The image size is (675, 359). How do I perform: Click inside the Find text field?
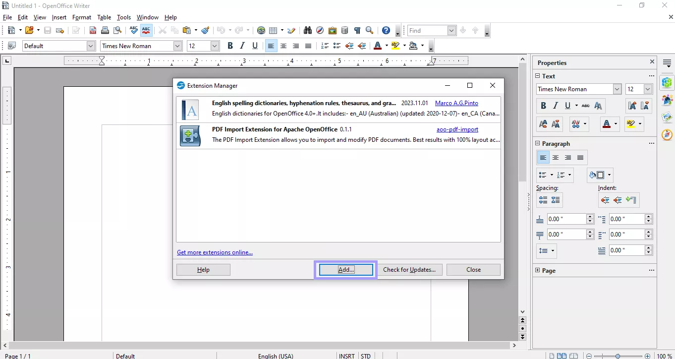coord(427,30)
